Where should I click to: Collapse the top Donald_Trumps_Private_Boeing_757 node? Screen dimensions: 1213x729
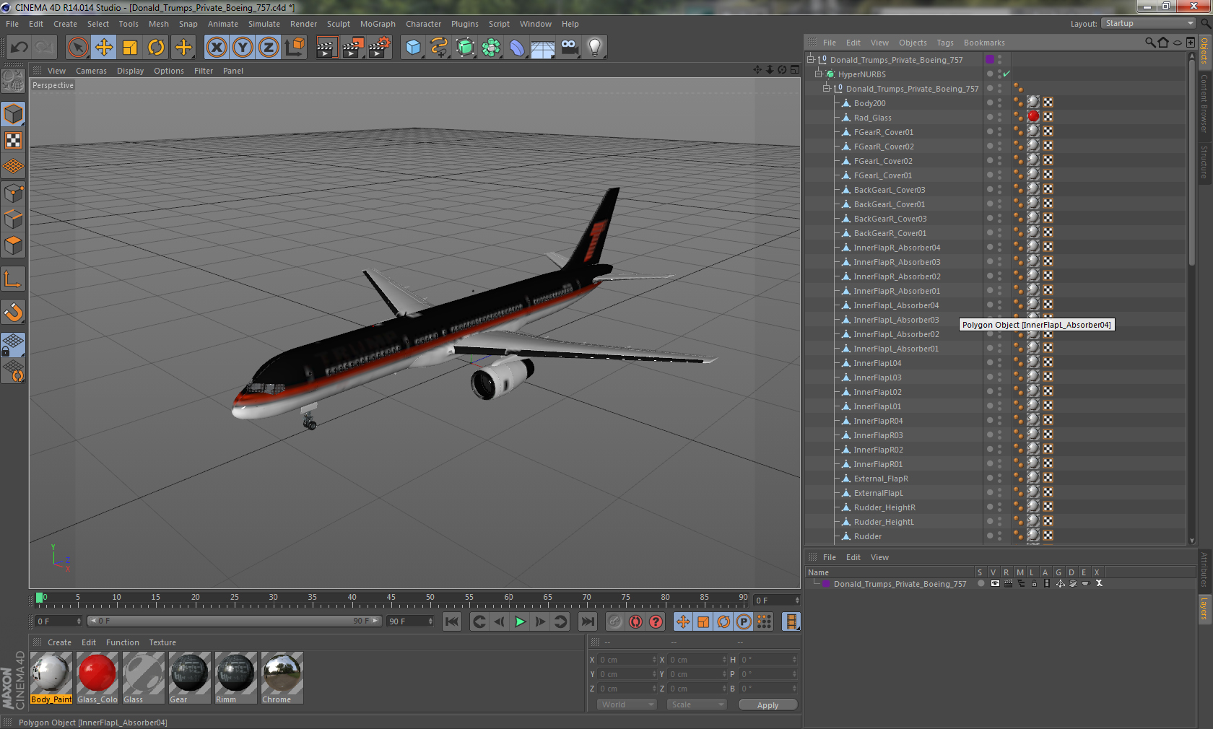[811, 59]
